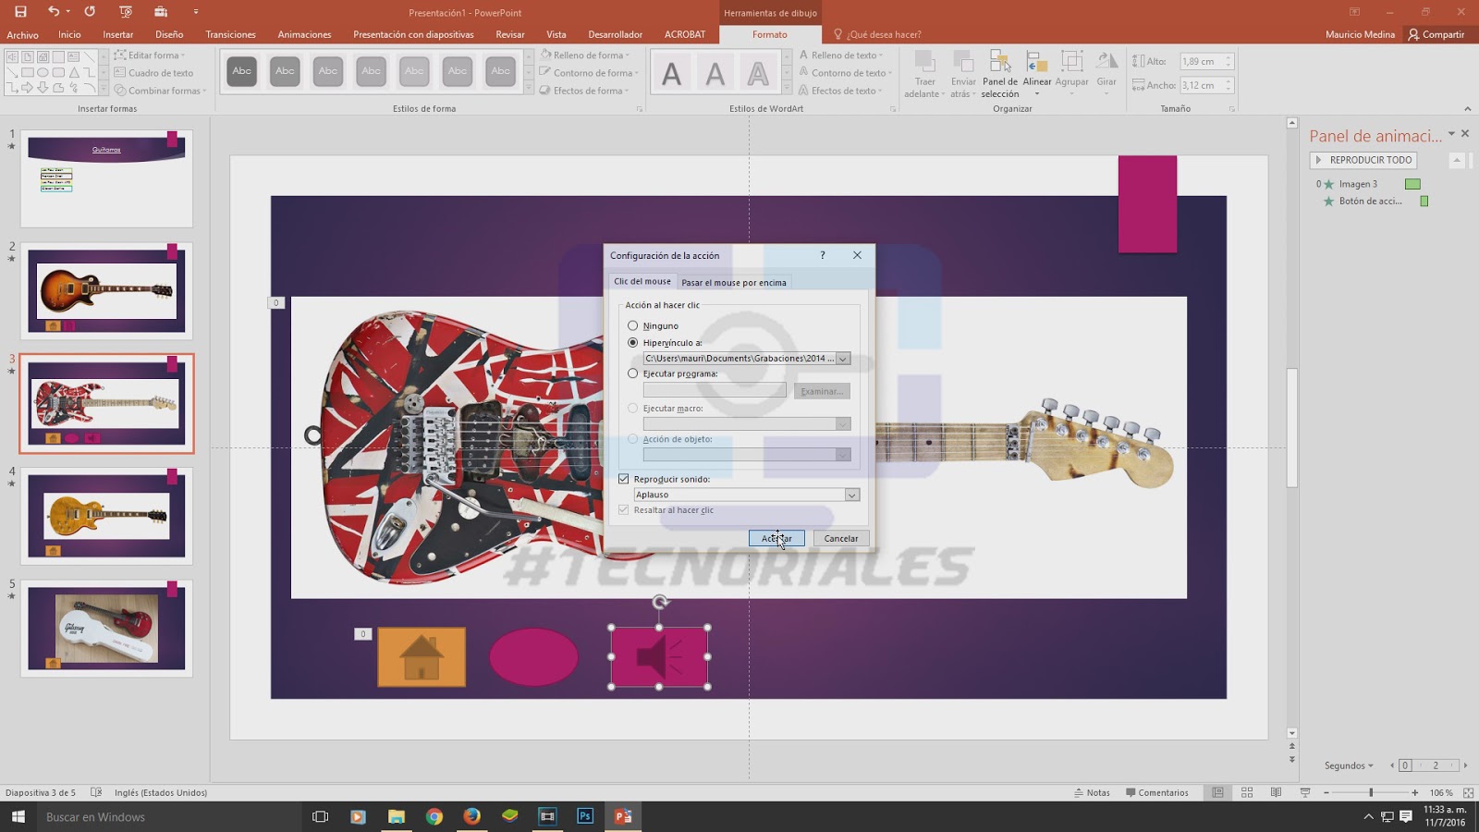The width and height of the screenshot is (1479, 832).
Task: Click the Aceptar button
Action: [776, 537]
